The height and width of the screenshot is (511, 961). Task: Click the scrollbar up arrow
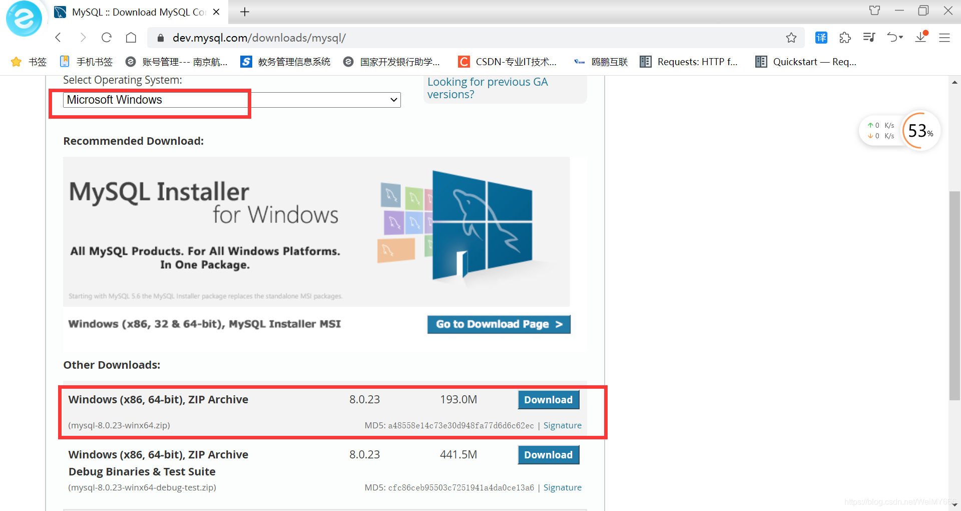coord(954,82)
